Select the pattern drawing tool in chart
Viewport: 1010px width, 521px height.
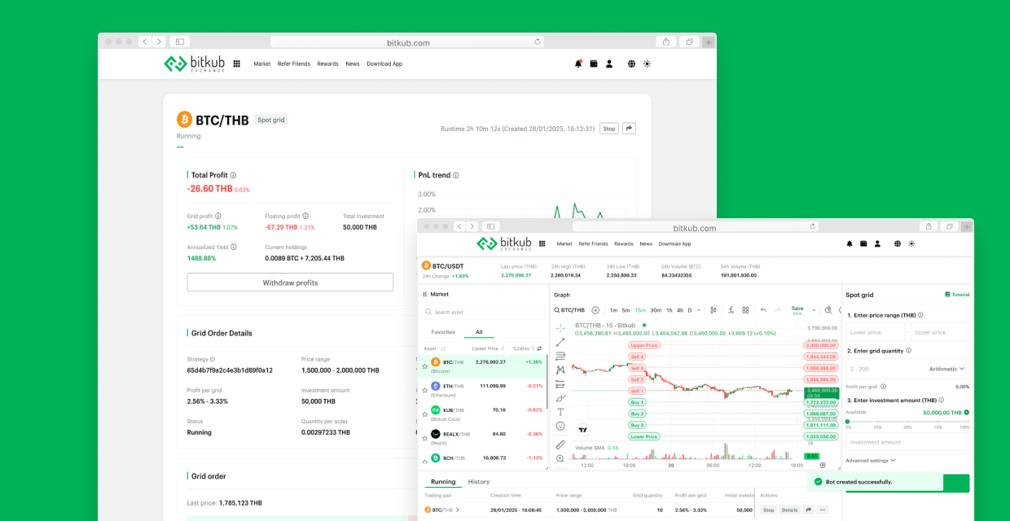coord(560,370)
